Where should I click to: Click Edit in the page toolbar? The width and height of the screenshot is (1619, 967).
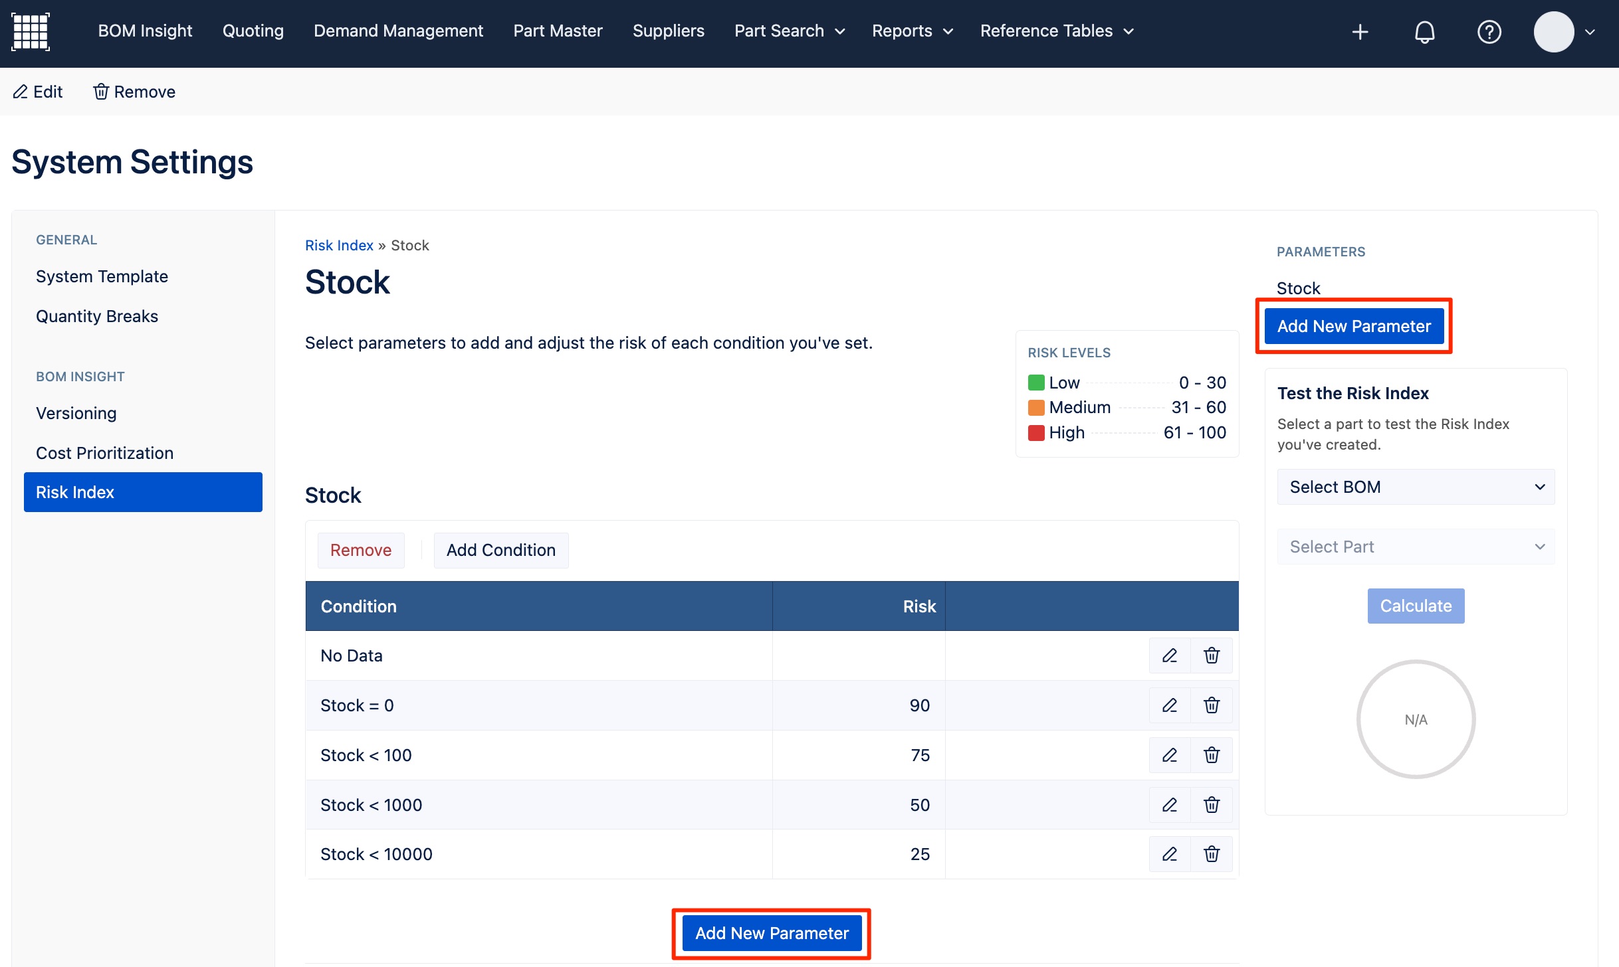(38, 92)
